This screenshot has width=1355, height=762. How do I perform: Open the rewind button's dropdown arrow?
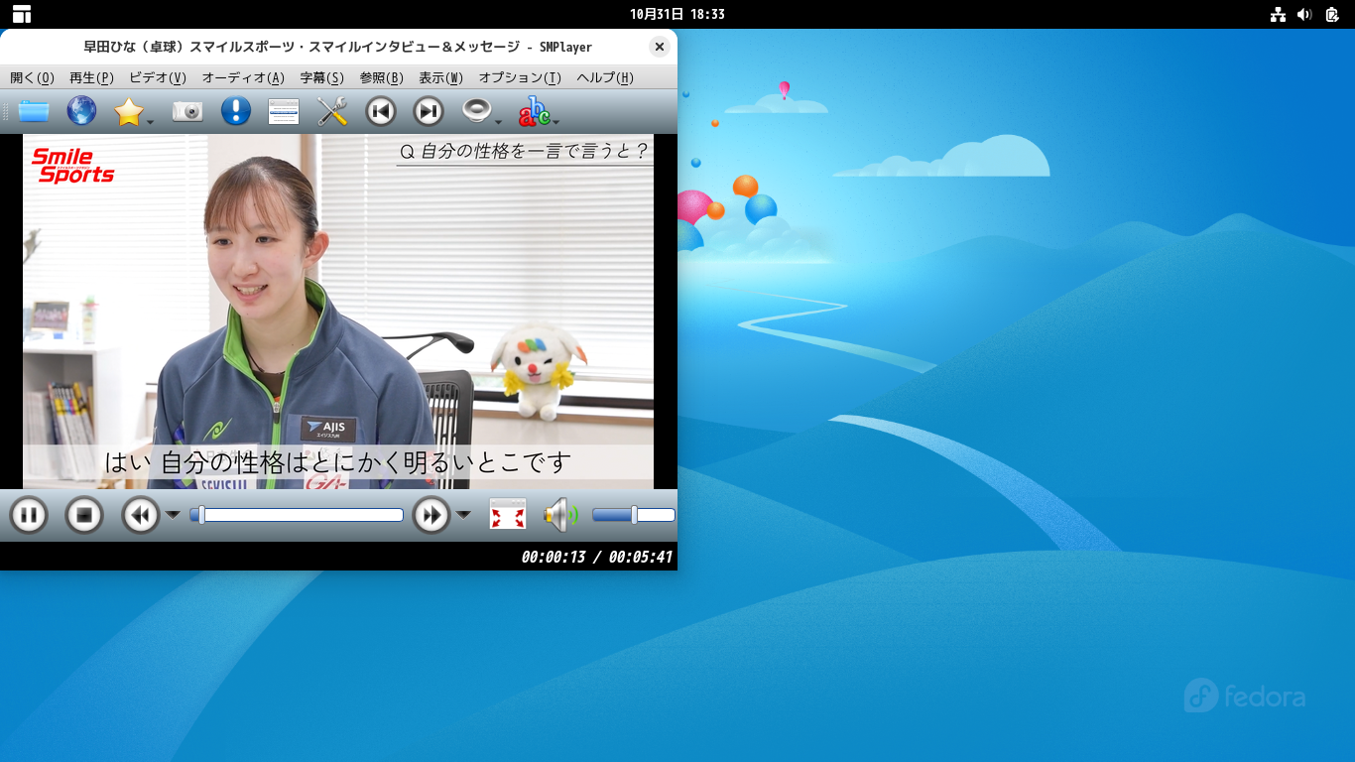(x=173, y=514)
